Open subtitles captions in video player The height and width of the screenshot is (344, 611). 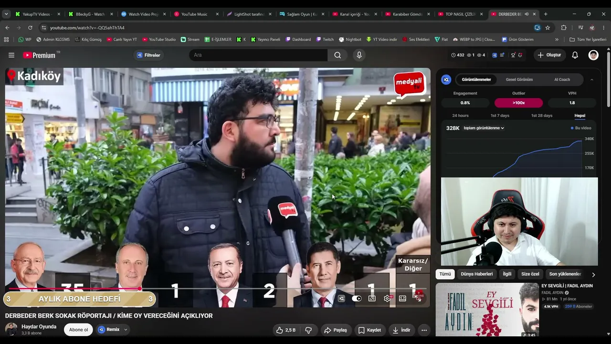tap(372, 298)
